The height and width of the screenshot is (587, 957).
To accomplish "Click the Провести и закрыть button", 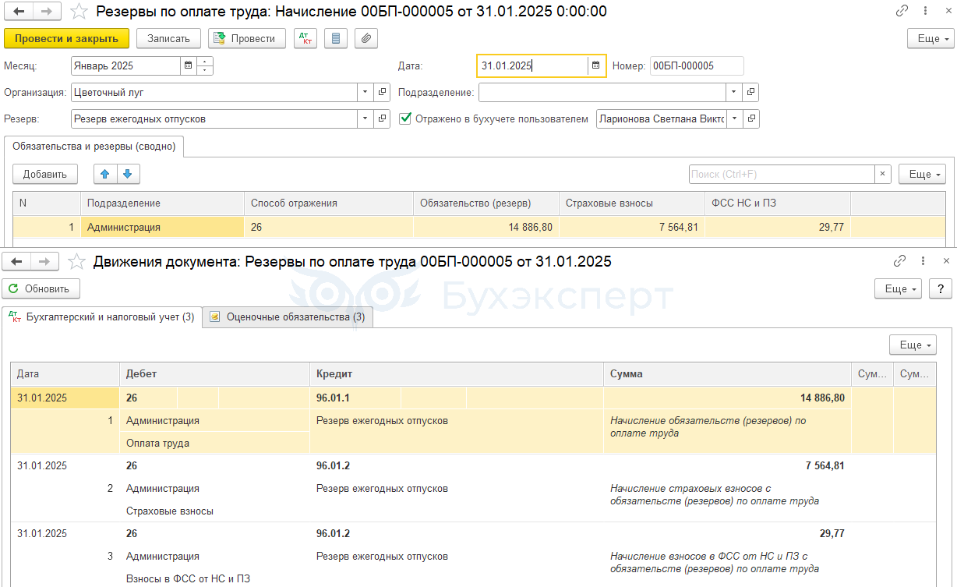I will pos(66,38).
